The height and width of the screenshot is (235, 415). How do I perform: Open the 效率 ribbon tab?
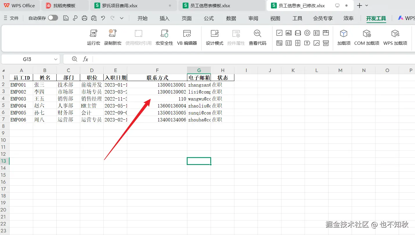tap(348, 18)
